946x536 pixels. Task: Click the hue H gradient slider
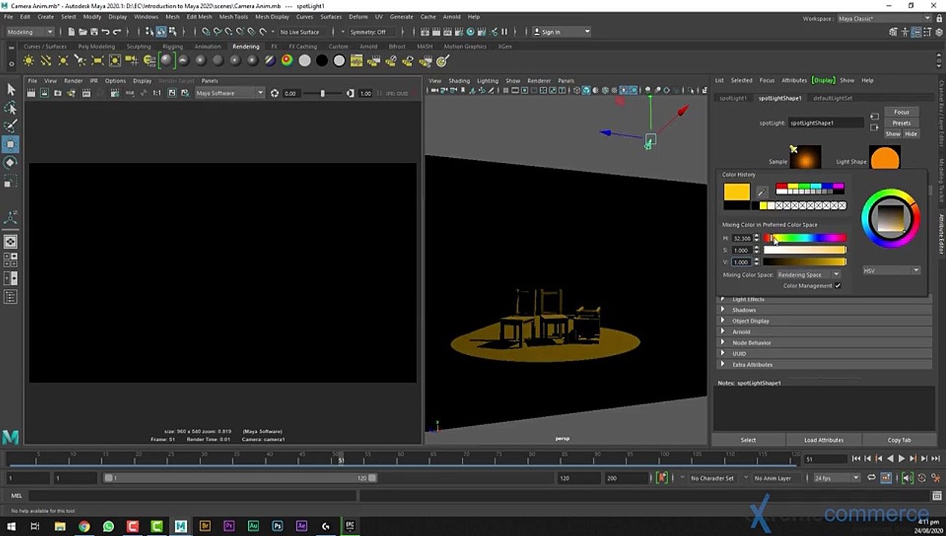[805, 238]
